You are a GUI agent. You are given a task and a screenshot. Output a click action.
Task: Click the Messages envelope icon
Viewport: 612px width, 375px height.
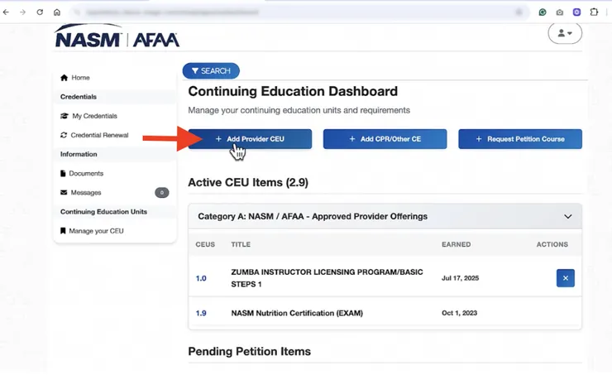tap(64, 193)
